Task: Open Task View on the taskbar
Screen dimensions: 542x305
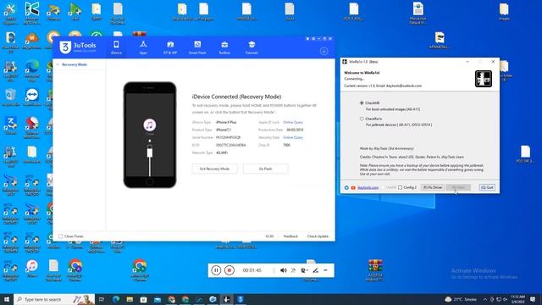Action: tap(102, 299)
